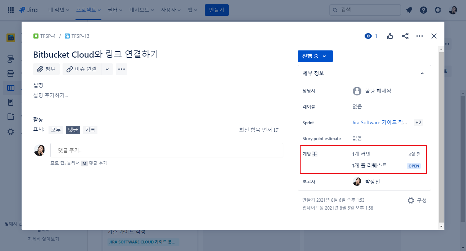Open the 진행 중 status dropdown
Image resolution: width=466 pixels, height=251 pixels.
(315, 56)
